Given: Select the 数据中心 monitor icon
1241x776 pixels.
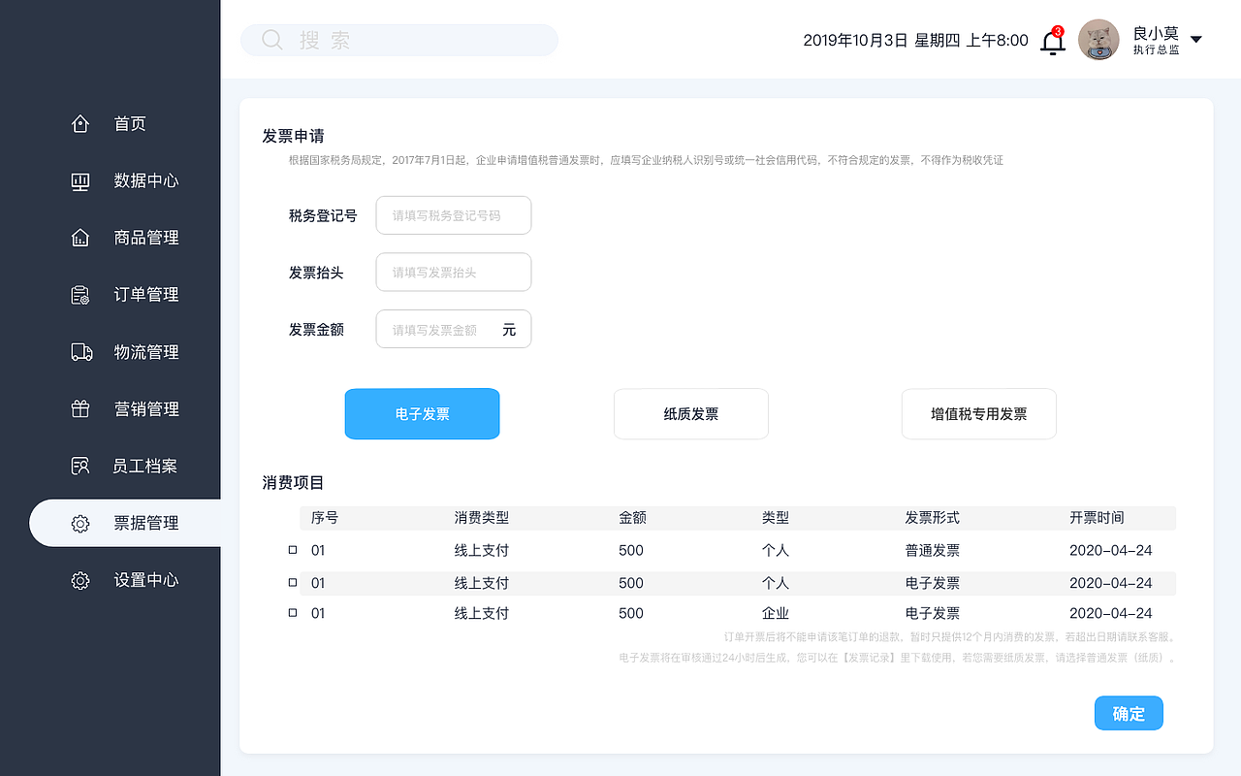Looking at the screenshot, I should (x=80, y=180).
